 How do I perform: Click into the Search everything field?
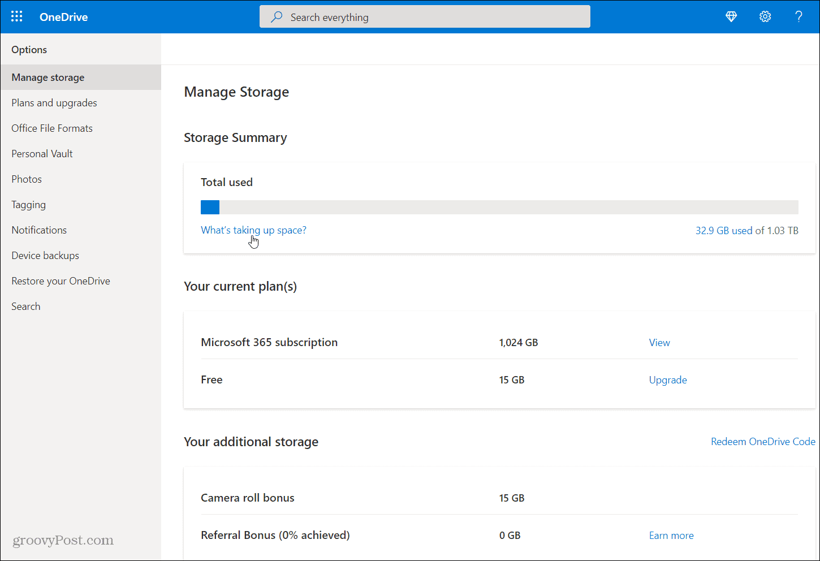(x=425, y=16)
